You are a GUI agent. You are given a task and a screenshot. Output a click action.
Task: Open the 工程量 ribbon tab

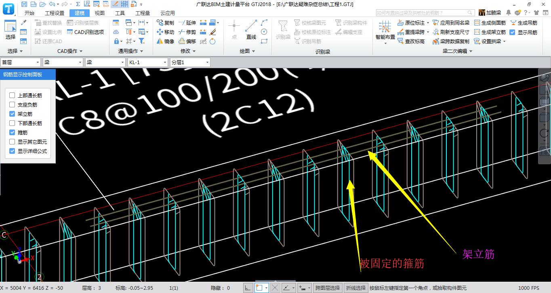tap(143, 13)
